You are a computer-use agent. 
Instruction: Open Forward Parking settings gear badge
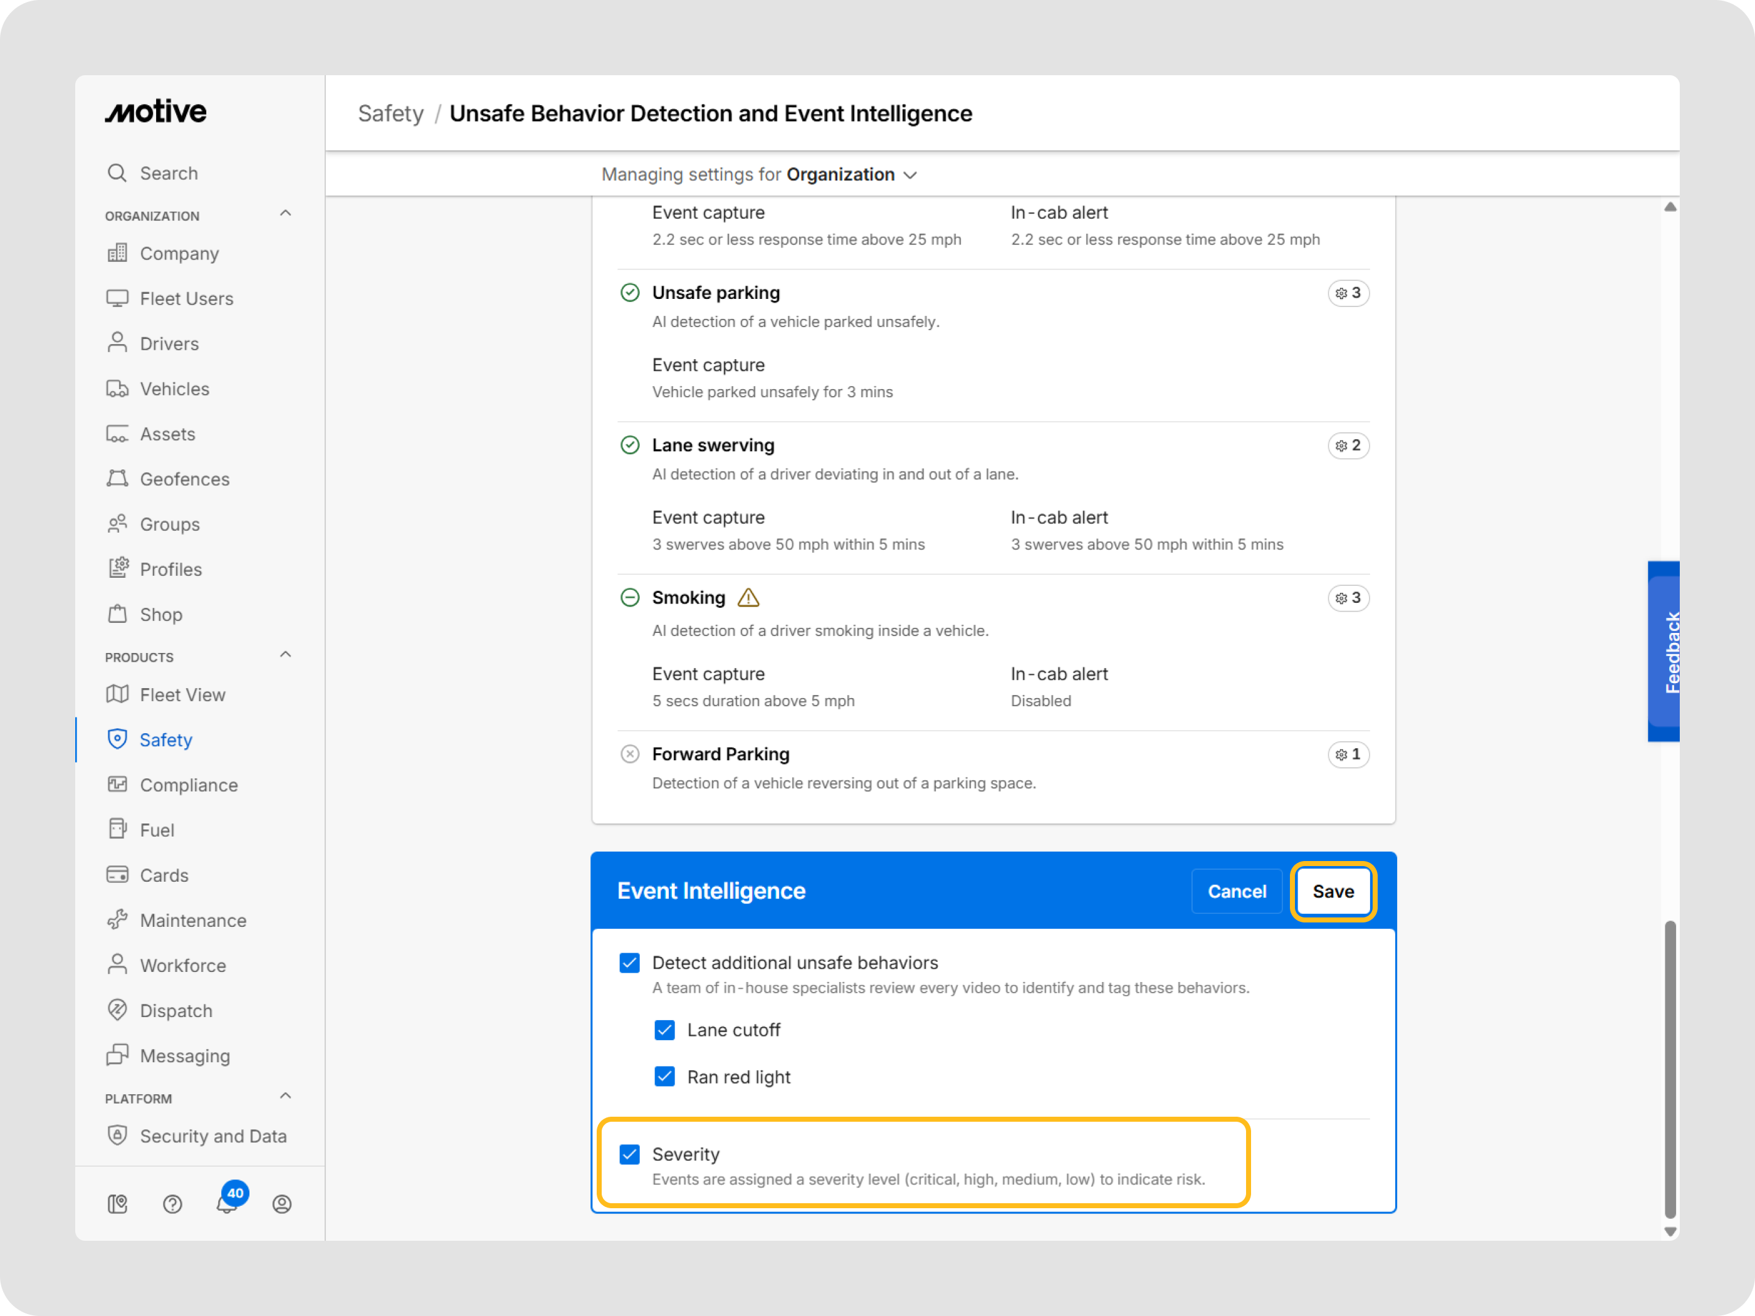[x=1348, y=755]
